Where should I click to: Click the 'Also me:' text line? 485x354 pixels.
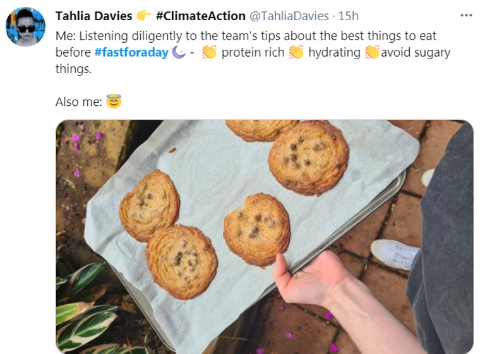(x=78, y=101)
